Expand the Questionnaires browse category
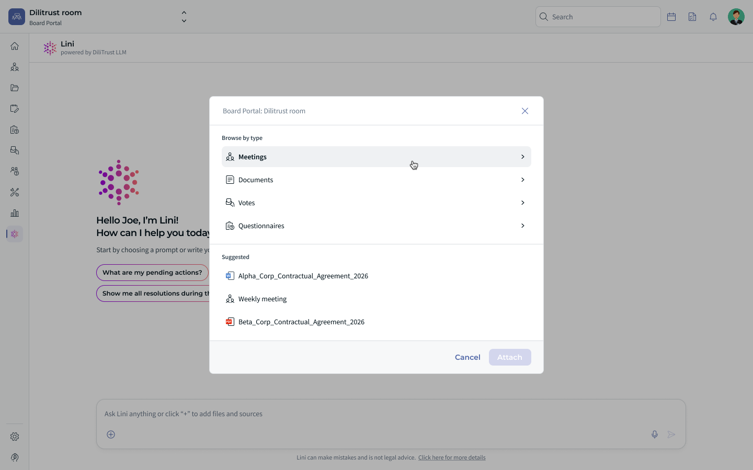The width and height of the screenshot is (753, 470). 376,226
